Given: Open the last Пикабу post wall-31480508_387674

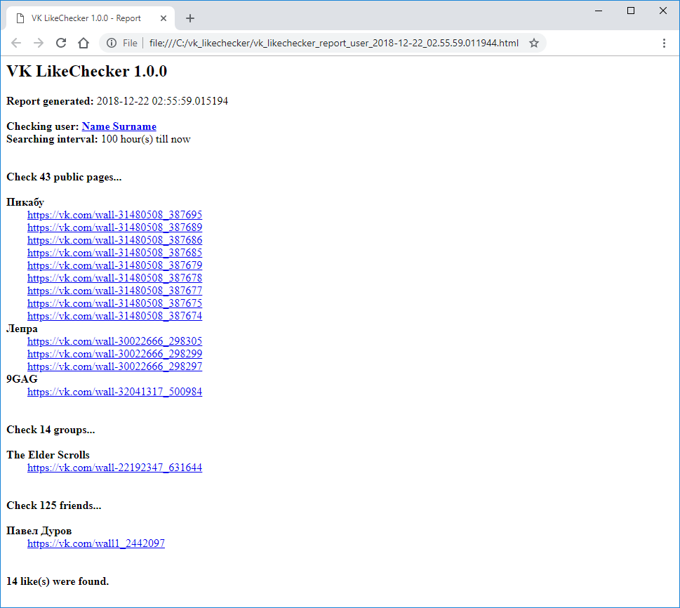Looking at the screenshot, I should coord(114,316).
